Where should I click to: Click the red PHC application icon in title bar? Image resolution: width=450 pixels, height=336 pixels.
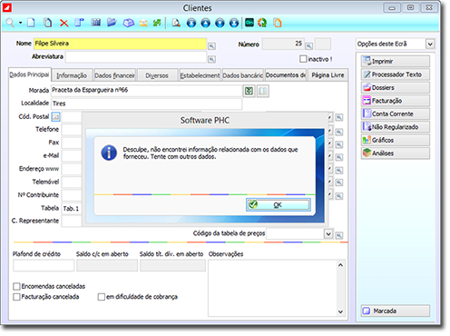[x=7, y=7]
